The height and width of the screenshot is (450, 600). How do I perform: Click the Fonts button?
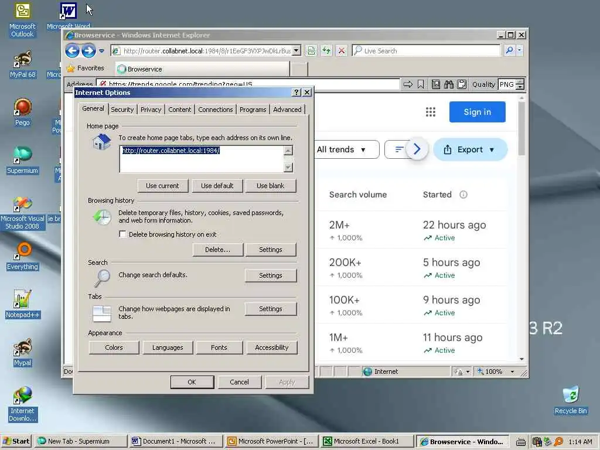pos(219,347)
